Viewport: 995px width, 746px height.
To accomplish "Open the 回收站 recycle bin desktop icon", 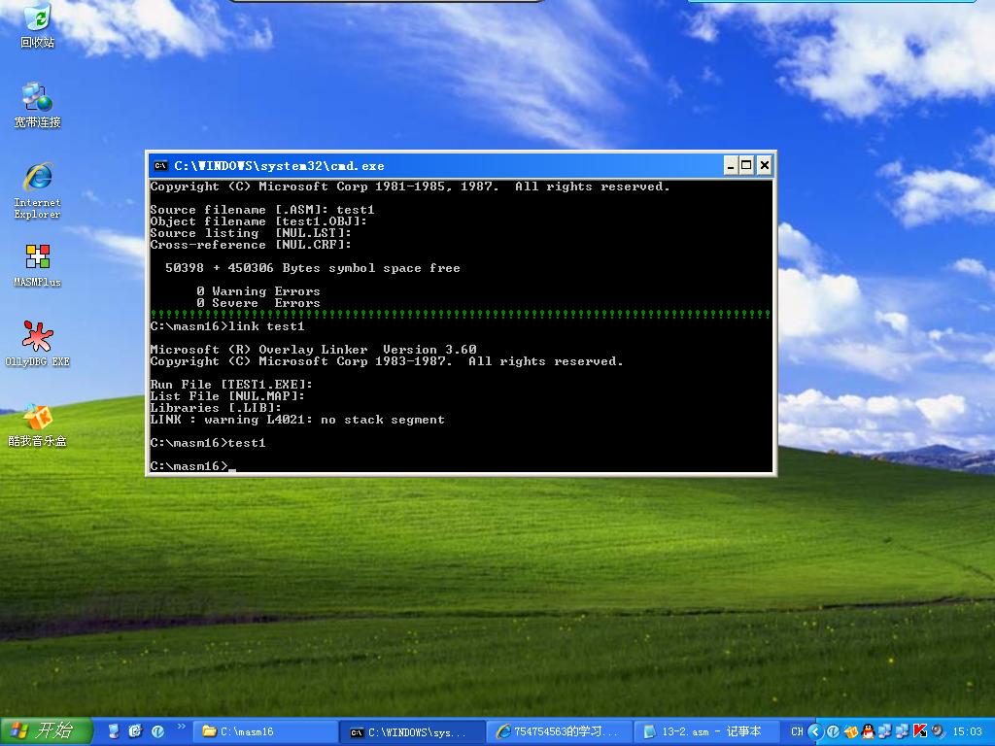I will click(x=37, y=25).
